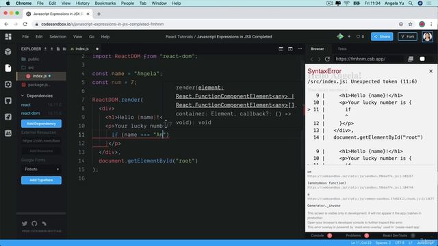438x246 pixels.
Task: Open the Live collaboration people icon
Action: [x=8, y=133]
